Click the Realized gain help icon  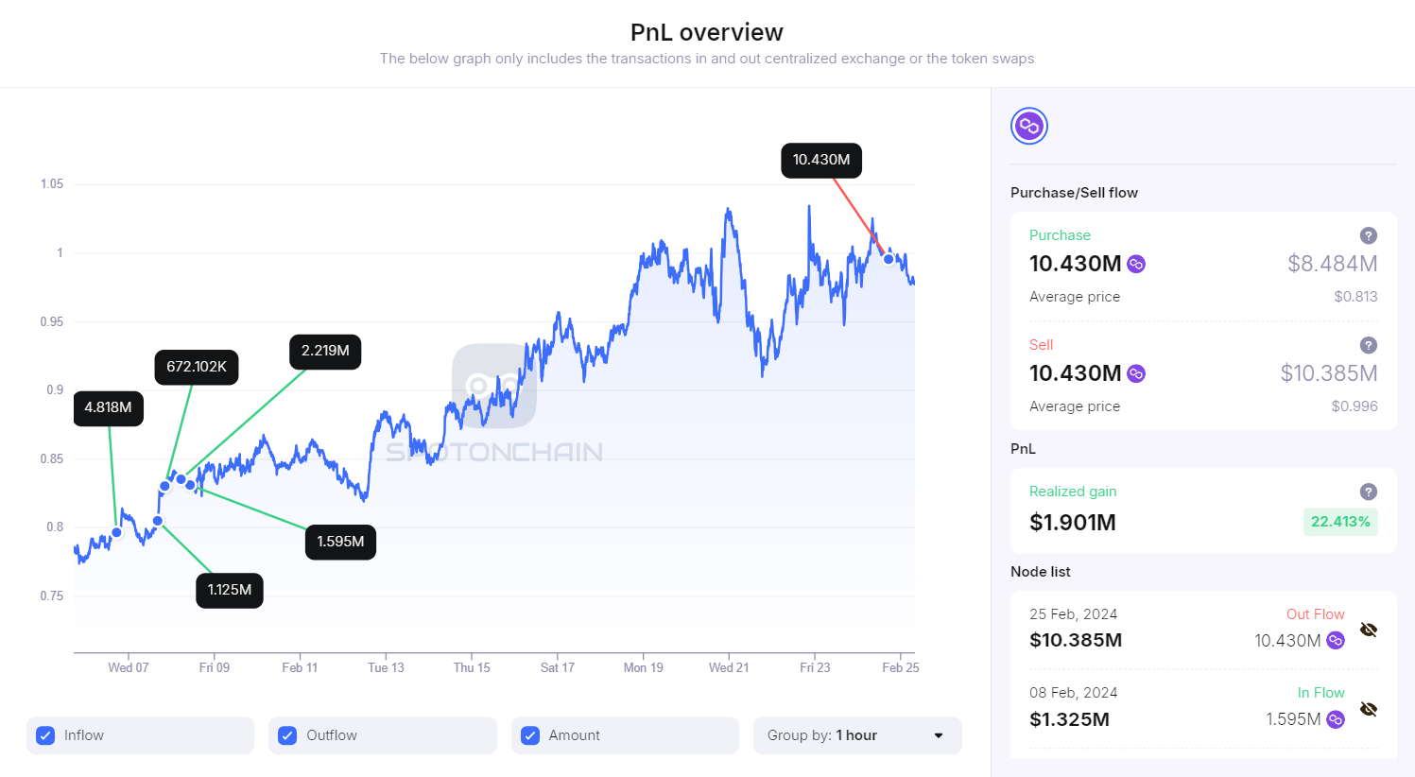pos(1368,492)
